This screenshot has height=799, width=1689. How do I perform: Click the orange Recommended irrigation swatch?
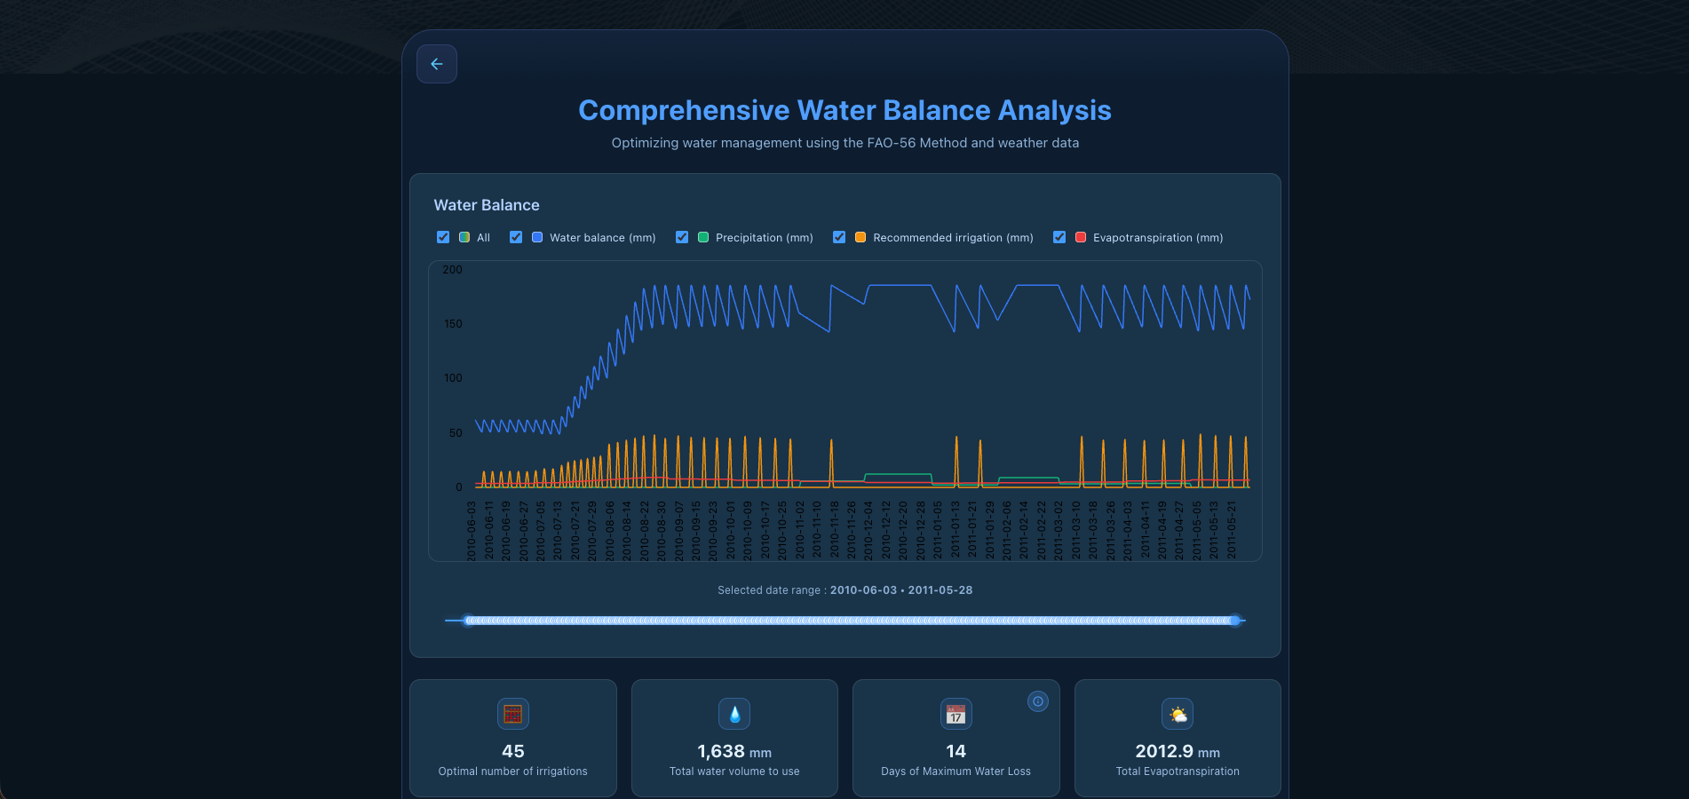(860, 237)
